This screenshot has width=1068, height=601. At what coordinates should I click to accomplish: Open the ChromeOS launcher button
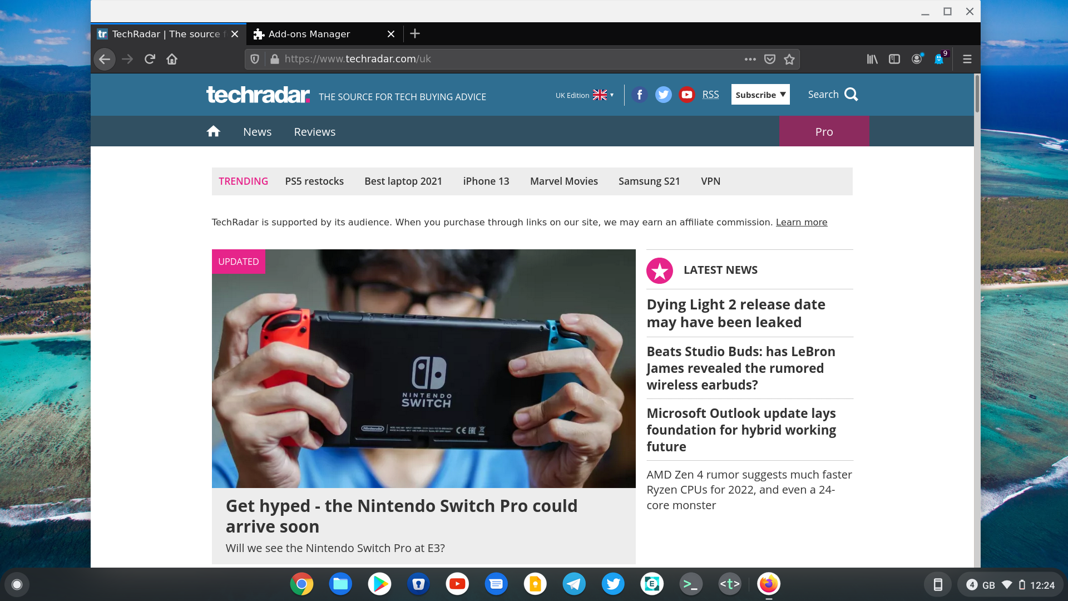pos(17,584)
